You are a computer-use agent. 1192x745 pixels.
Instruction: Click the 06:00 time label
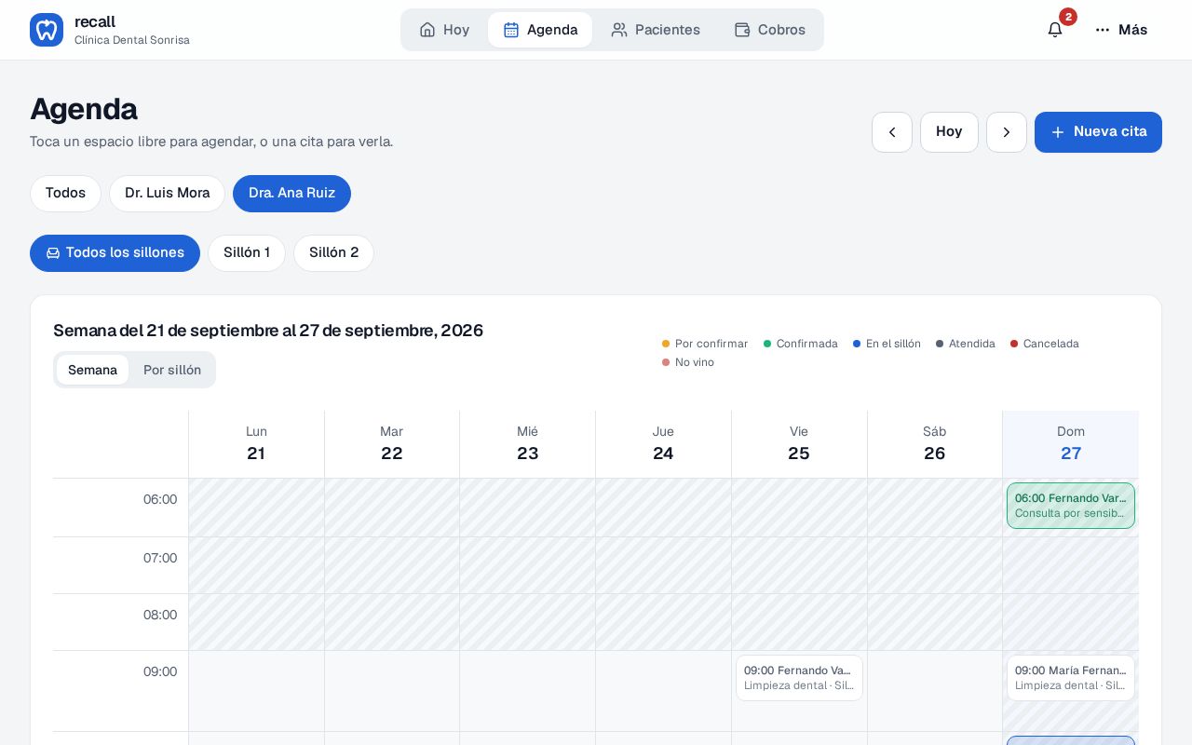(x=160, y=499)
